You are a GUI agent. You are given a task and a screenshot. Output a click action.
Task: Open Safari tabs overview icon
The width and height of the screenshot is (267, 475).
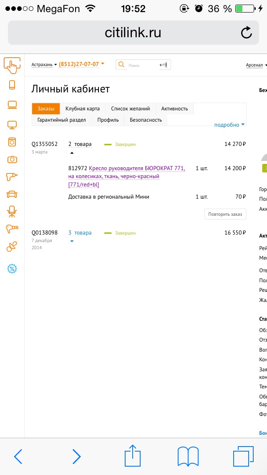pos(243,456)
